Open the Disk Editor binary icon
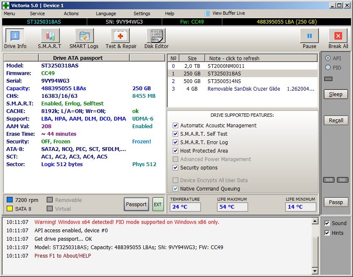The height and width of the screenshot is (277, 353). (x=156, y=35)
